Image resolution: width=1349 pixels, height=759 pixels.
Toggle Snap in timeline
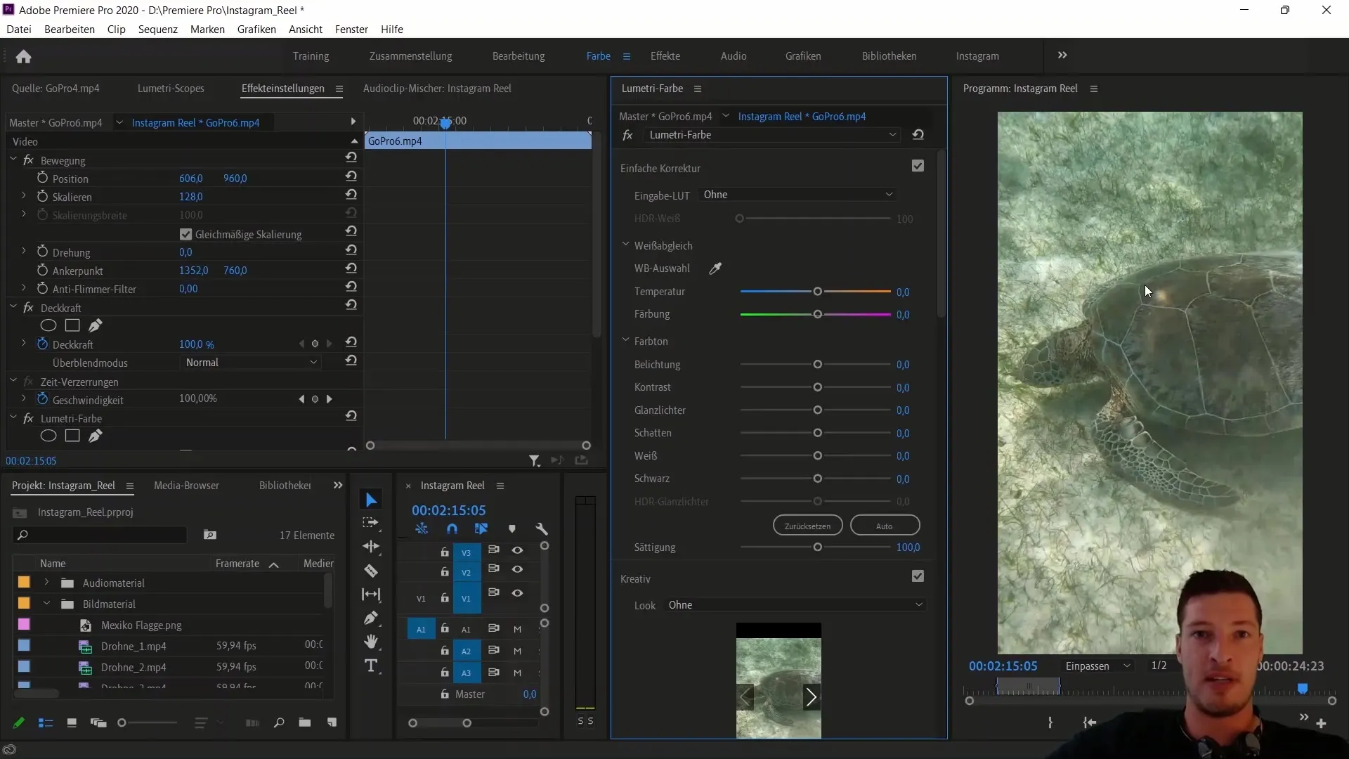tap(452, 529)
